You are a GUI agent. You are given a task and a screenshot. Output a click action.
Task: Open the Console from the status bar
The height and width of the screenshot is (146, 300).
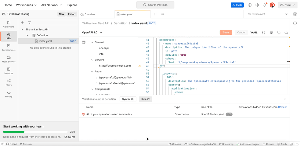pyautogui.click(x=26, y=144)
